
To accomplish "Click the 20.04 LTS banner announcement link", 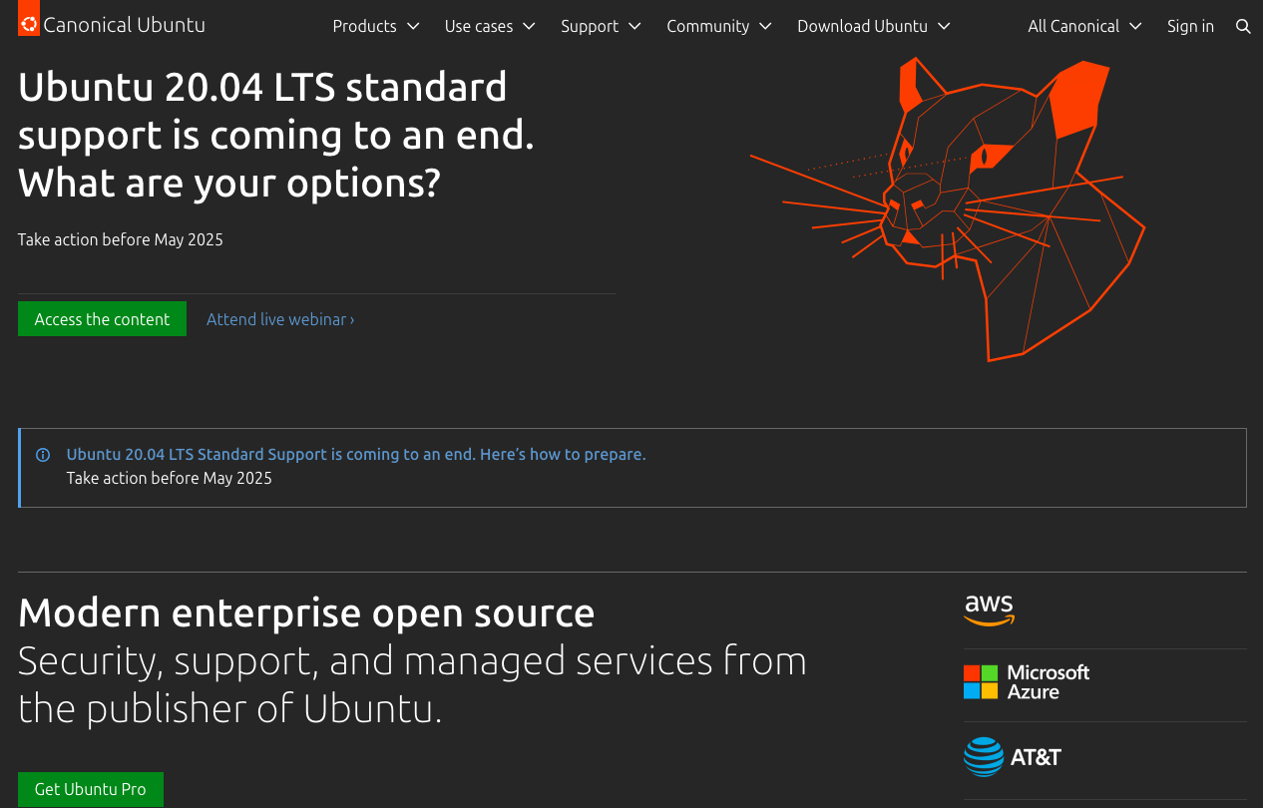I will click(x=356, y=454).
